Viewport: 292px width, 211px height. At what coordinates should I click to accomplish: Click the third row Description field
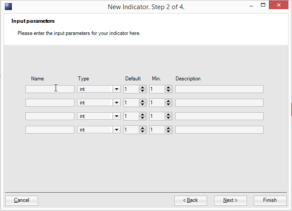[x=219, y=116]
